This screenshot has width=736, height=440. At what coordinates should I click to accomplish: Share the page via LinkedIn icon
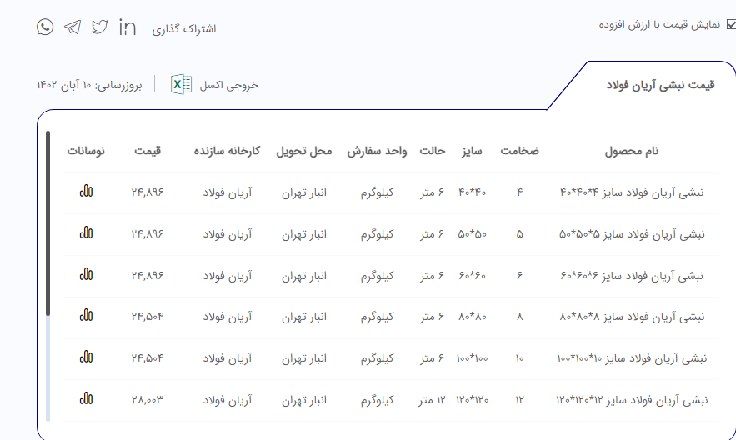(x=128, y=27)
